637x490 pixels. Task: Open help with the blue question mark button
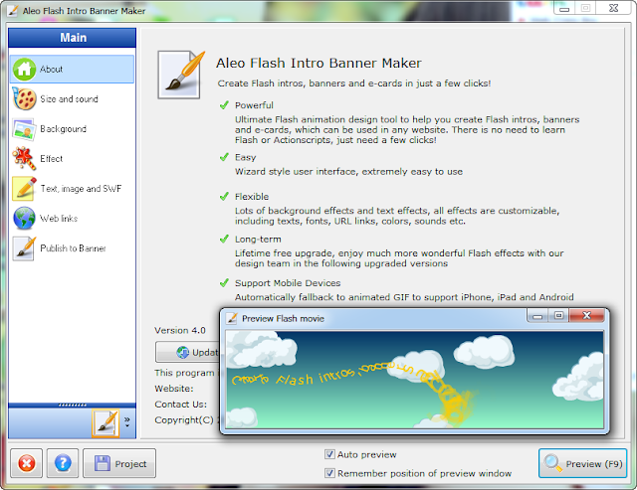point(63,463)
